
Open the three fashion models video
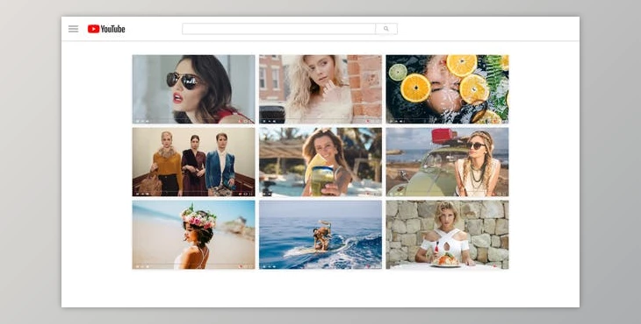193,162
